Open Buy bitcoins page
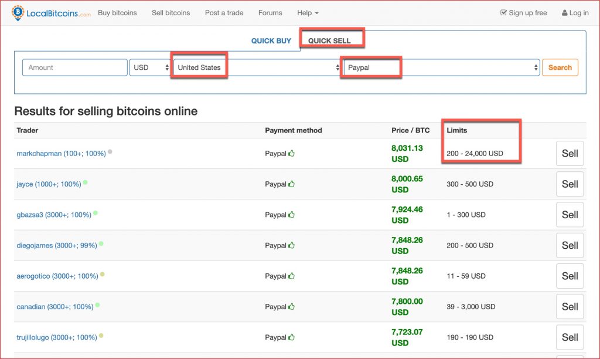This screenshot has width=600, height=359. (x=117, y=13)
